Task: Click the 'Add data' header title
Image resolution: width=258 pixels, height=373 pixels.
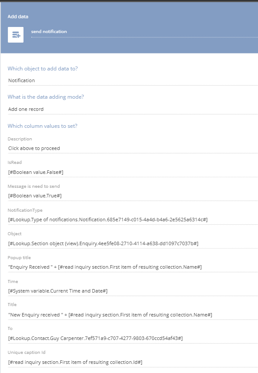Action: (x=18, y=17)
